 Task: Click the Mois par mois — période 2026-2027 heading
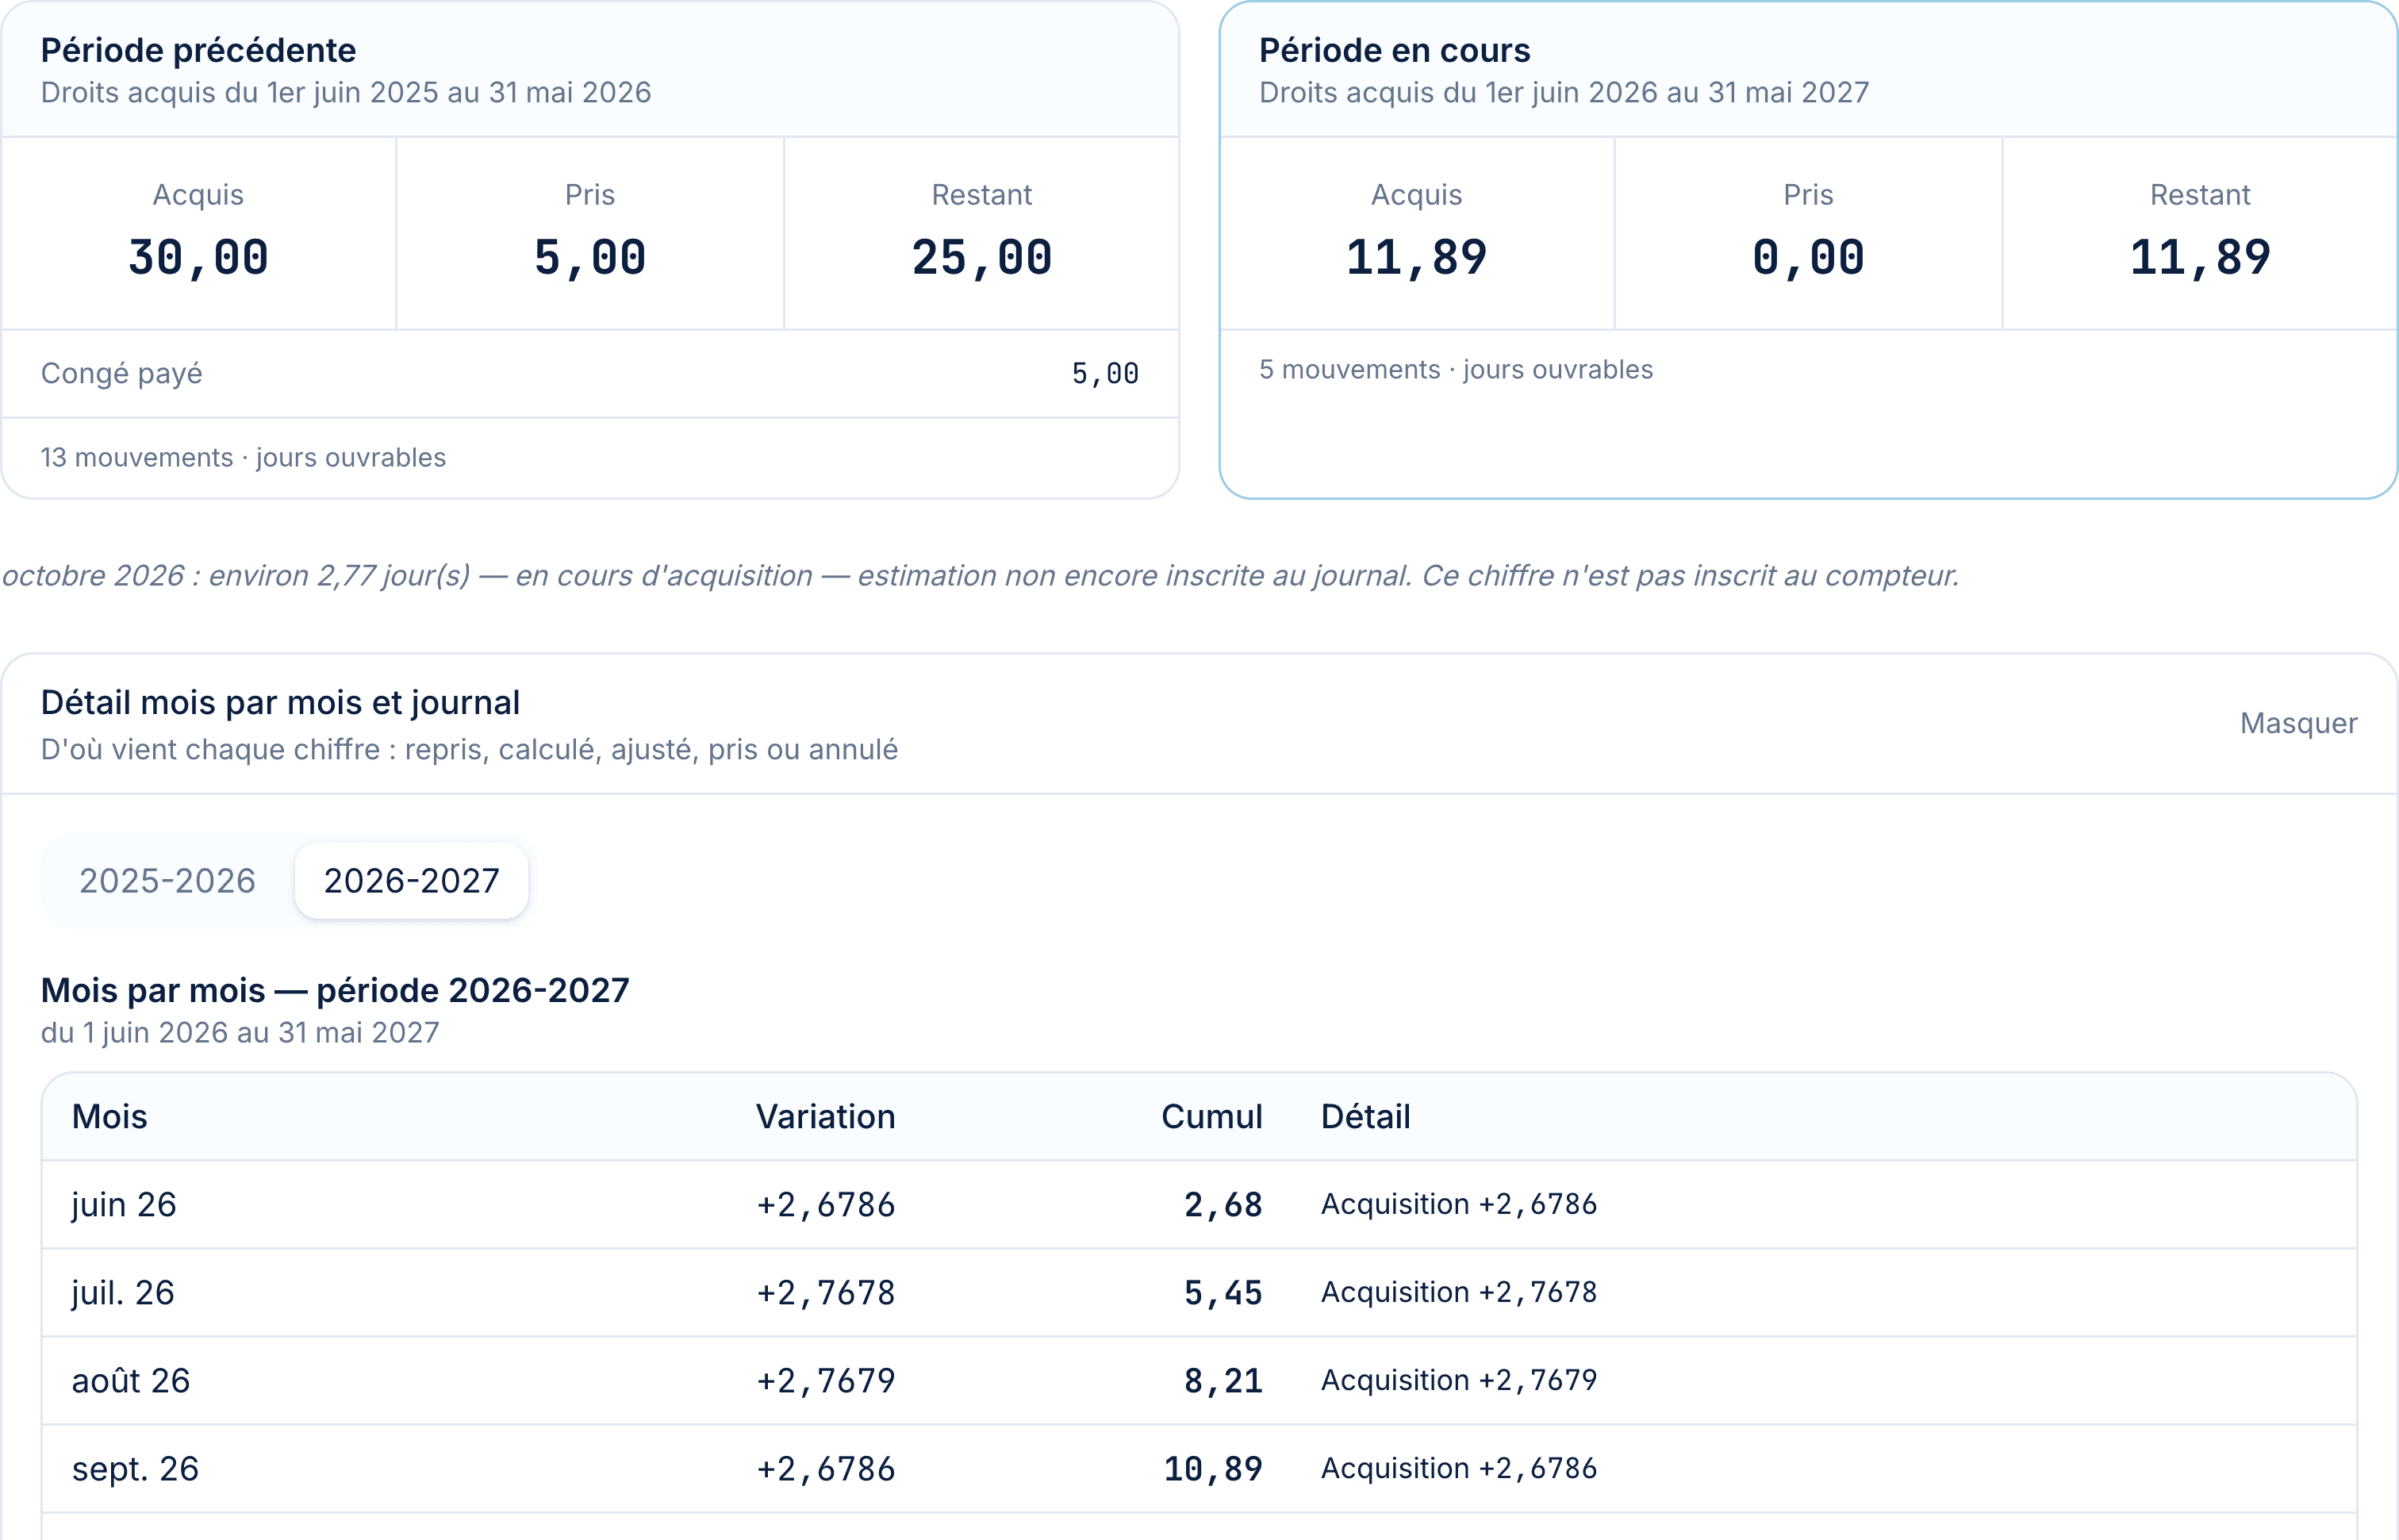[x=335, y=991]
